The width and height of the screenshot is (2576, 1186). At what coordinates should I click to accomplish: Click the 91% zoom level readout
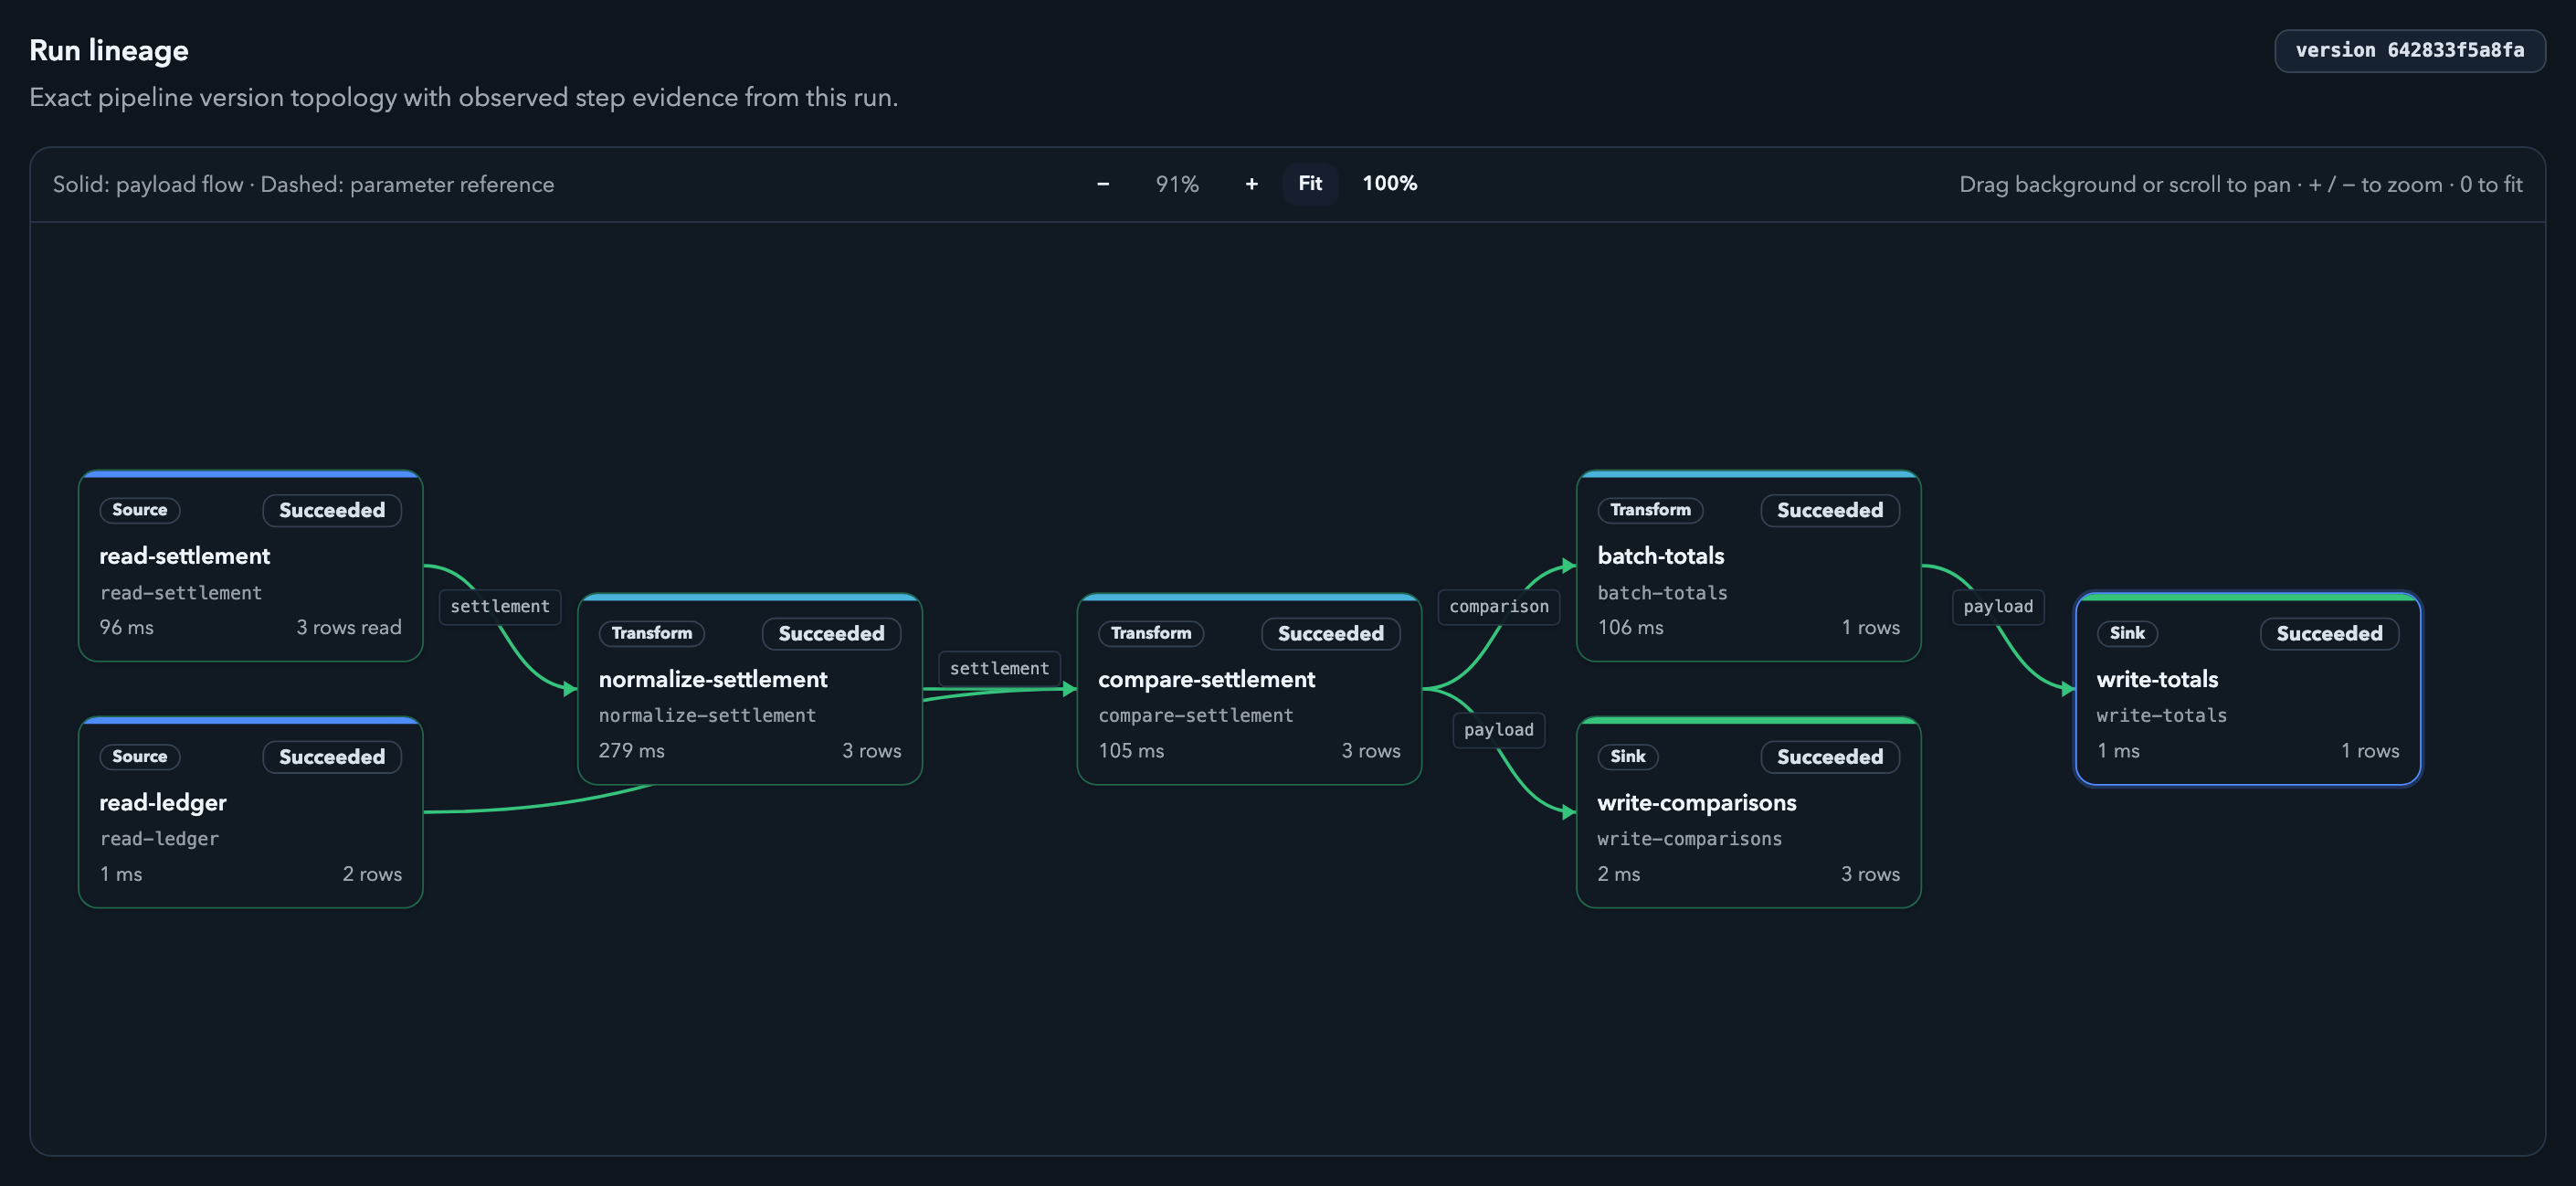click(1177, 184)
